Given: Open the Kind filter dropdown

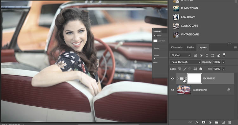Looking at the screenshot, I should point(180,55).
